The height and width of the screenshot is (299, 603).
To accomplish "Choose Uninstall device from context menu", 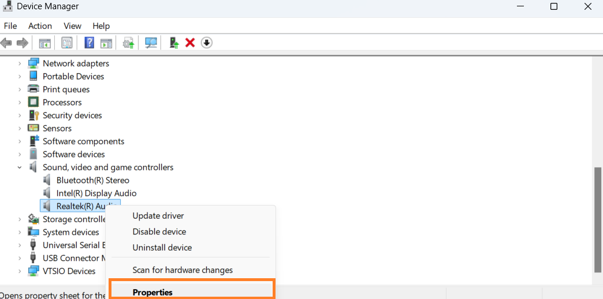I will click(x=191, y=248).
